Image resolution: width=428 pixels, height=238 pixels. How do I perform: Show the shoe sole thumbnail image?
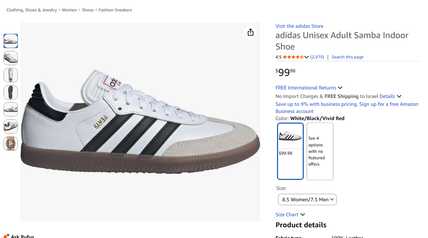[x=11, y=92]
